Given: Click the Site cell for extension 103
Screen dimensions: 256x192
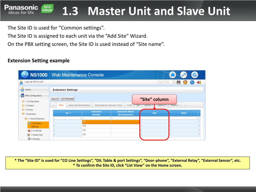Looking at the screenshot, I should coord(154,130).
